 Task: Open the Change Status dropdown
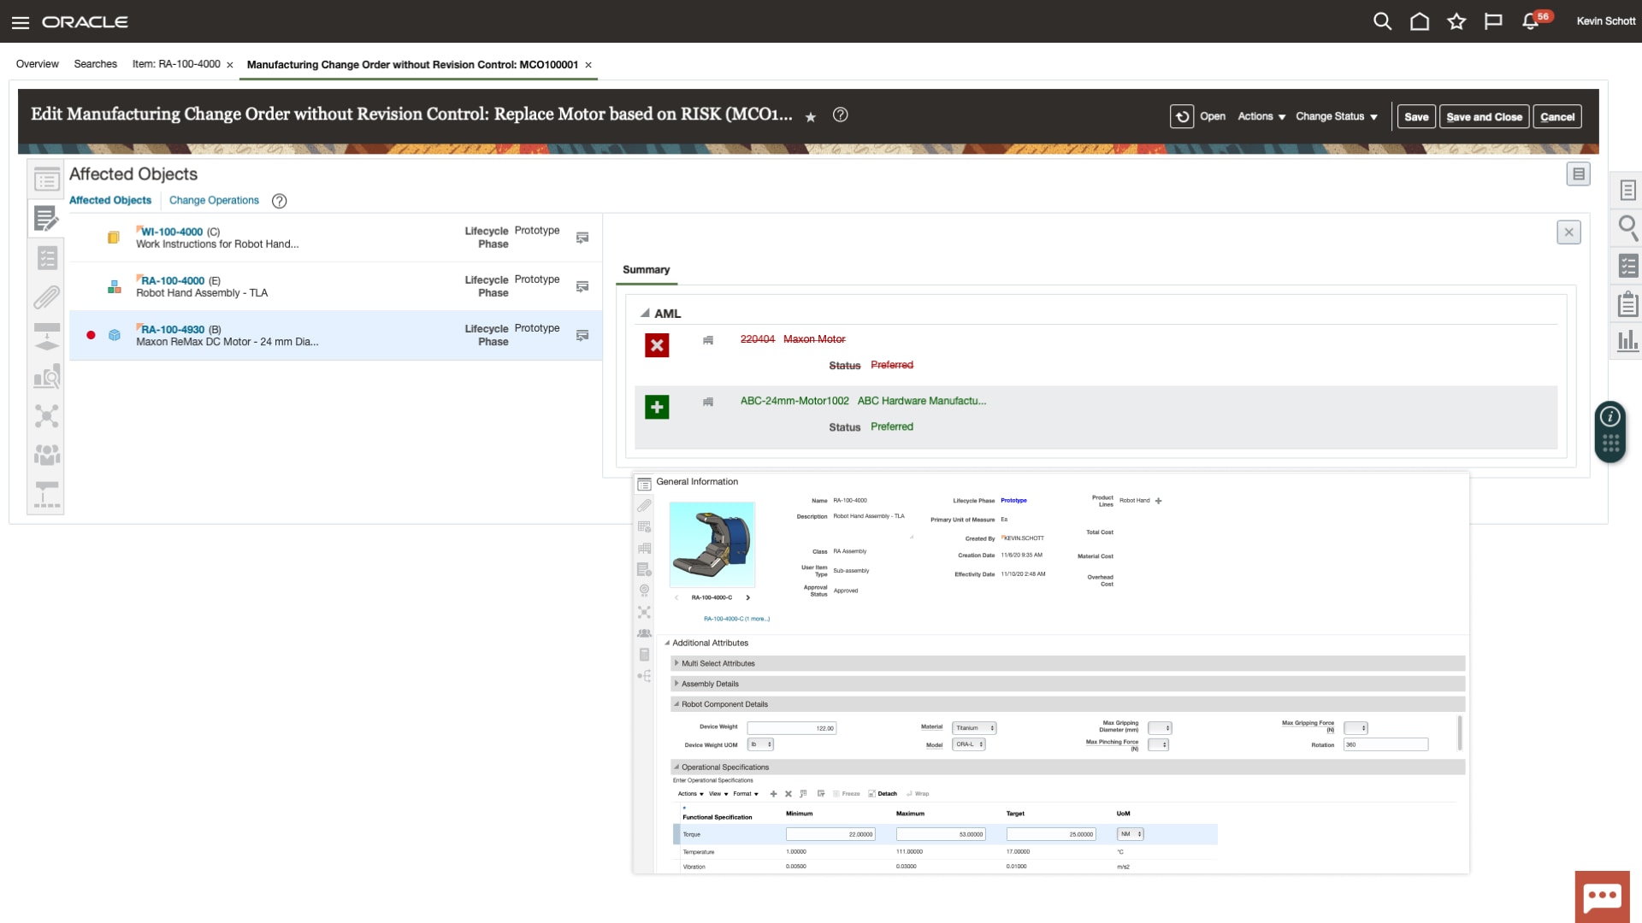pos(1336,116)
